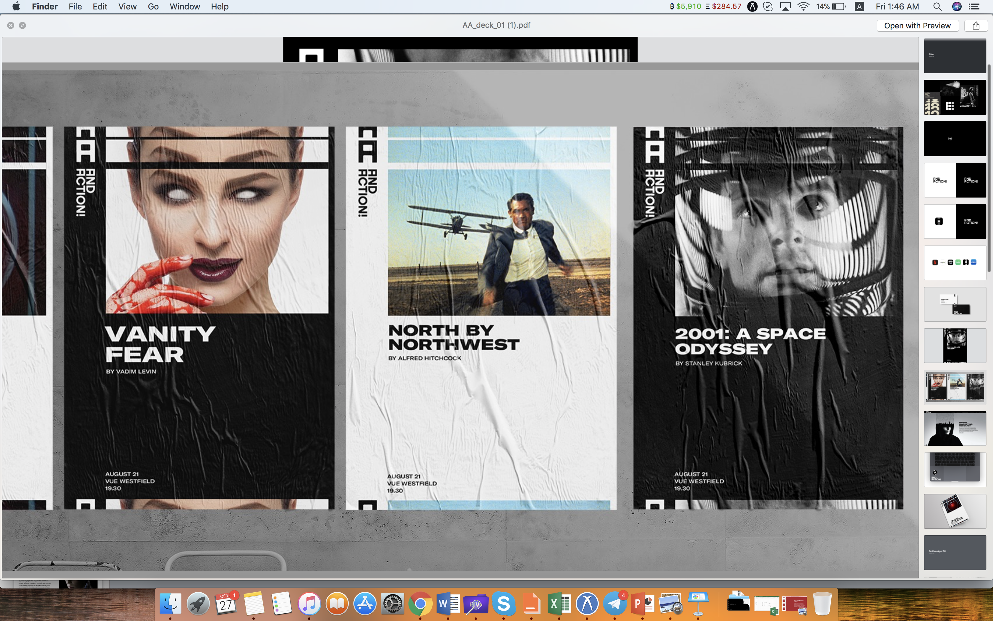Select the black-and-white collage page thumbnail
The height and width of the screenshot is (621, 993).
pos(955,97)
